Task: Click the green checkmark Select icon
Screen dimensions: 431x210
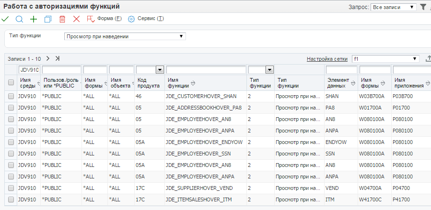Action: point(5,19)
